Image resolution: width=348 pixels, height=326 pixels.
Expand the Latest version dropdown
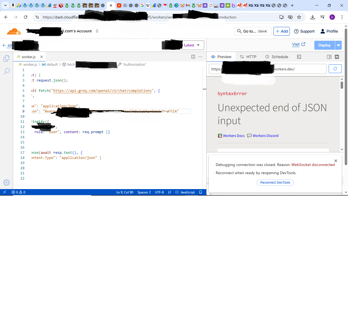coord(192,45)
